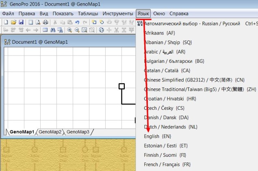Image resolution: width=258 pixels, height=171 pixels.
Task: Select the GenoMap1 tab
Action: point(22,132)
